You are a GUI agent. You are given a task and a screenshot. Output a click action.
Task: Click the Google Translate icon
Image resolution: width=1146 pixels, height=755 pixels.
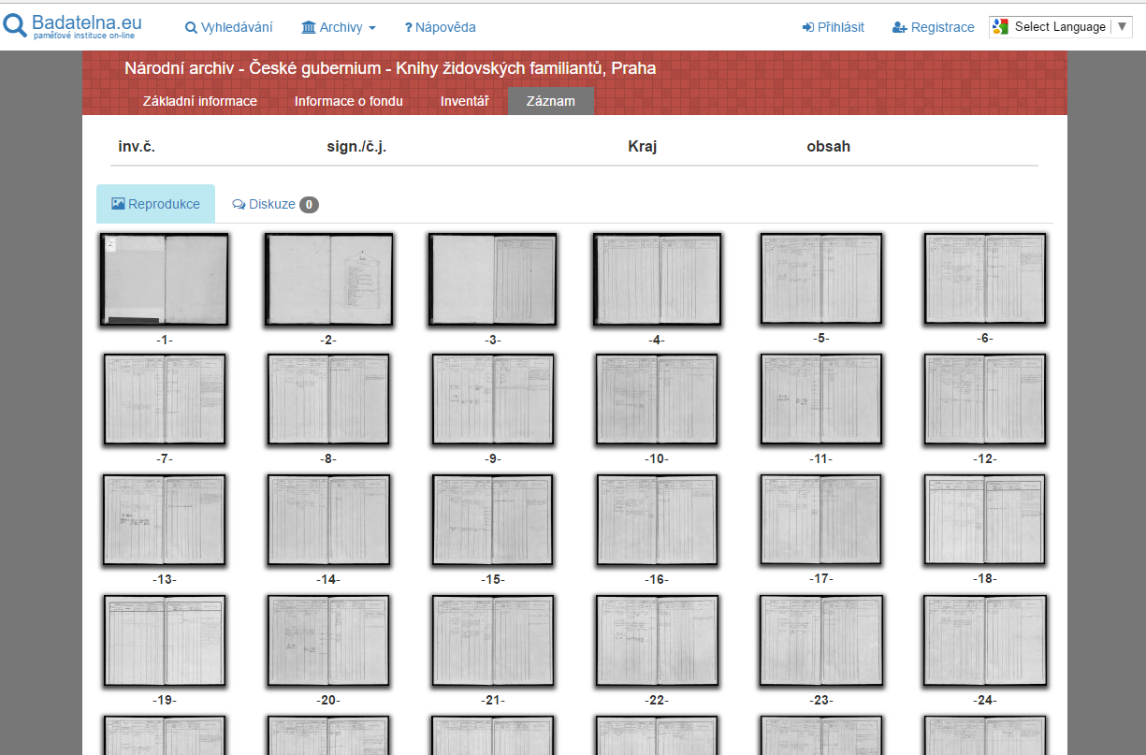coord(1002,27)
